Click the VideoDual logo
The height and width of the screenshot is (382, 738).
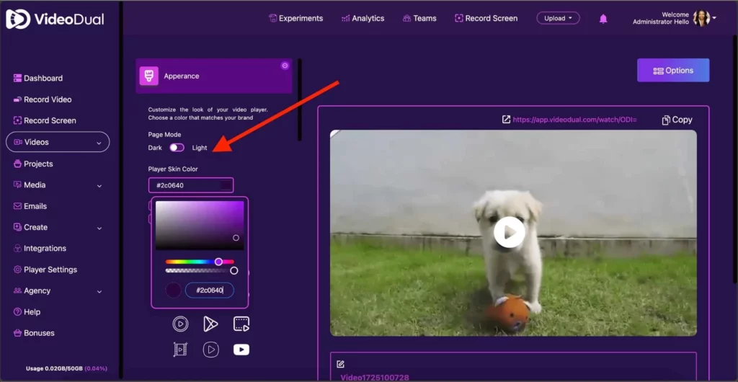tap(55, 19)
